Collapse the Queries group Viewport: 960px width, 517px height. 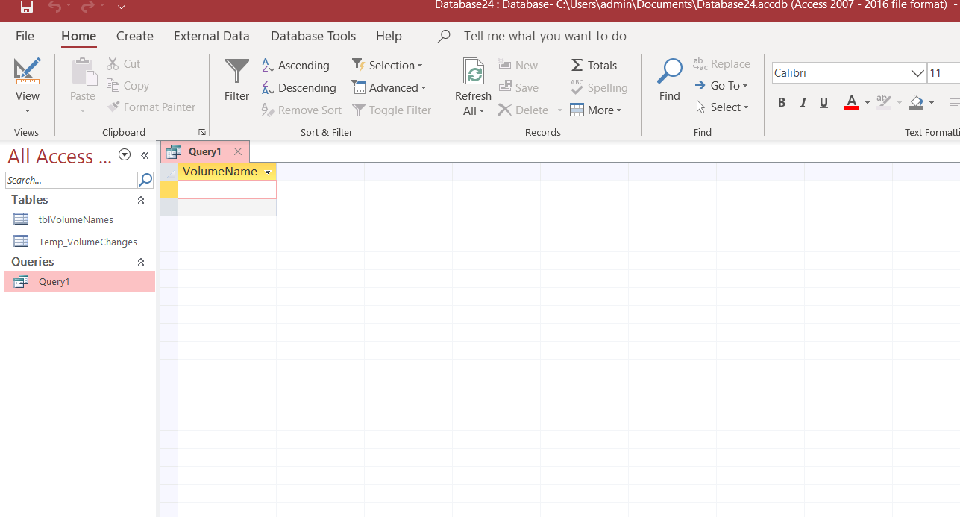pos(141,262)
